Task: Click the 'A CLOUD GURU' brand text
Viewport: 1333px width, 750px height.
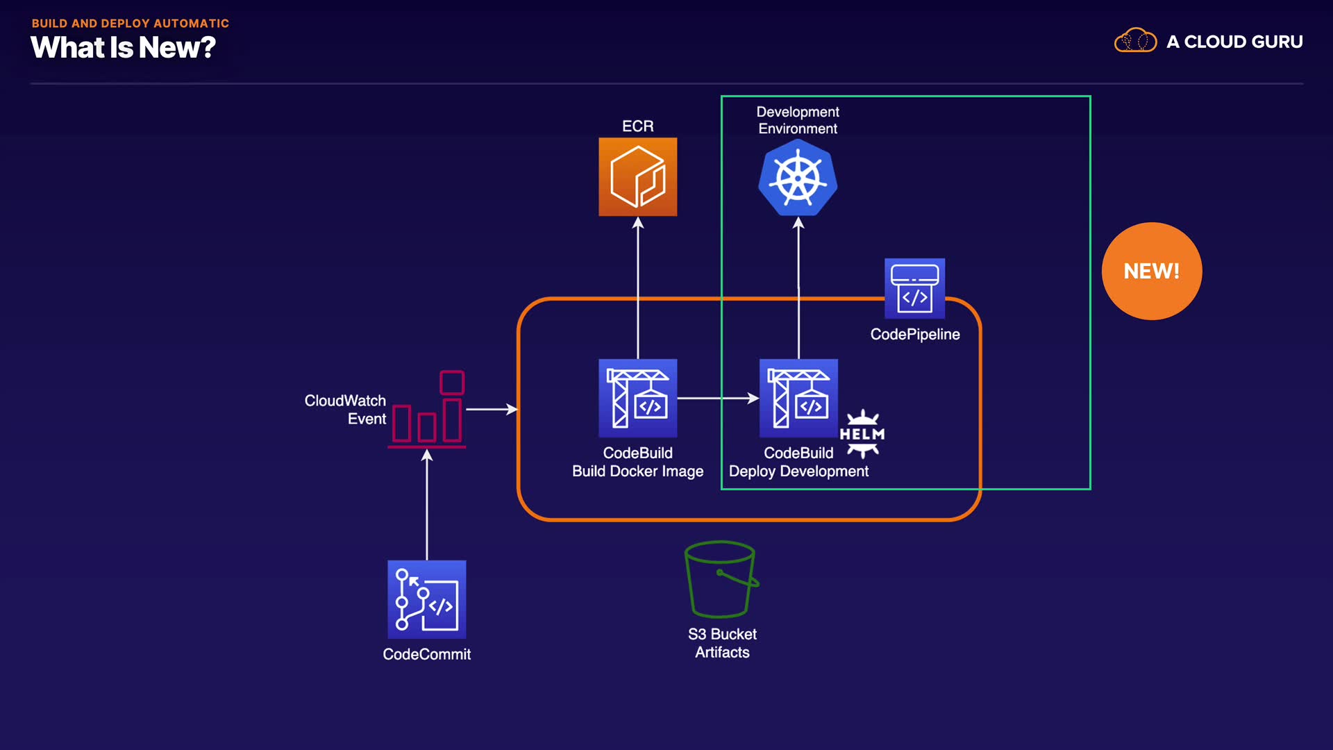Action: [1234, 42]
